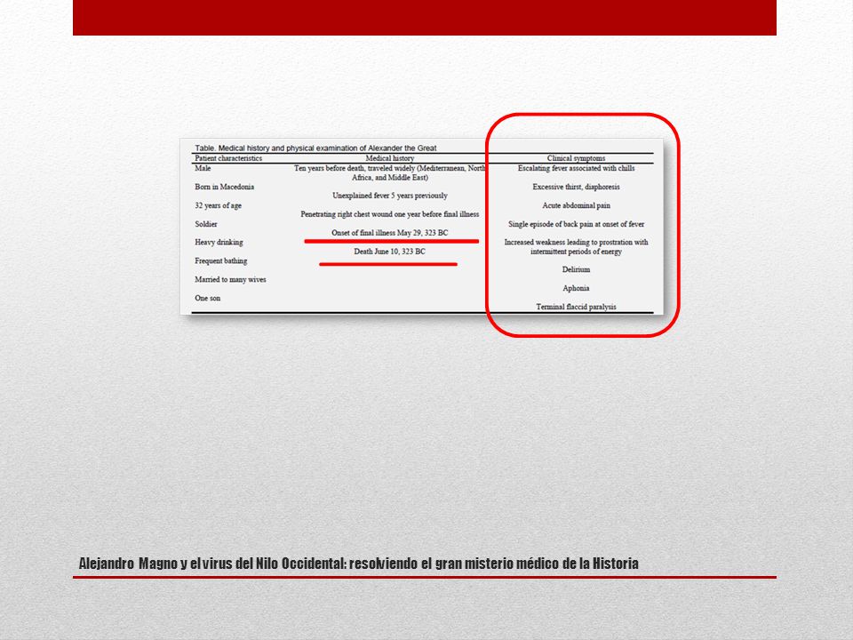The height and width of the screenshot is (640, 853).
Task: Click the 'Delirium' symptom
Action: [576, 269]
